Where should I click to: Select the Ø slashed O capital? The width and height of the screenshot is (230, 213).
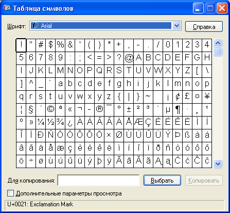(119, 135)
